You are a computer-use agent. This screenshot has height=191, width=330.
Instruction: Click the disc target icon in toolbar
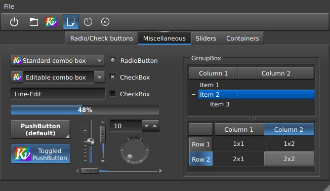(x=105, y=22)
